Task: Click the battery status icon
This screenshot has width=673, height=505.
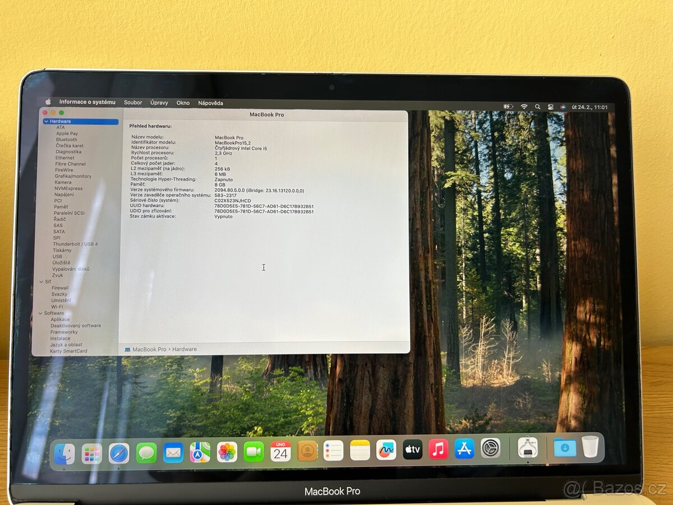Action: click(508, 105)
